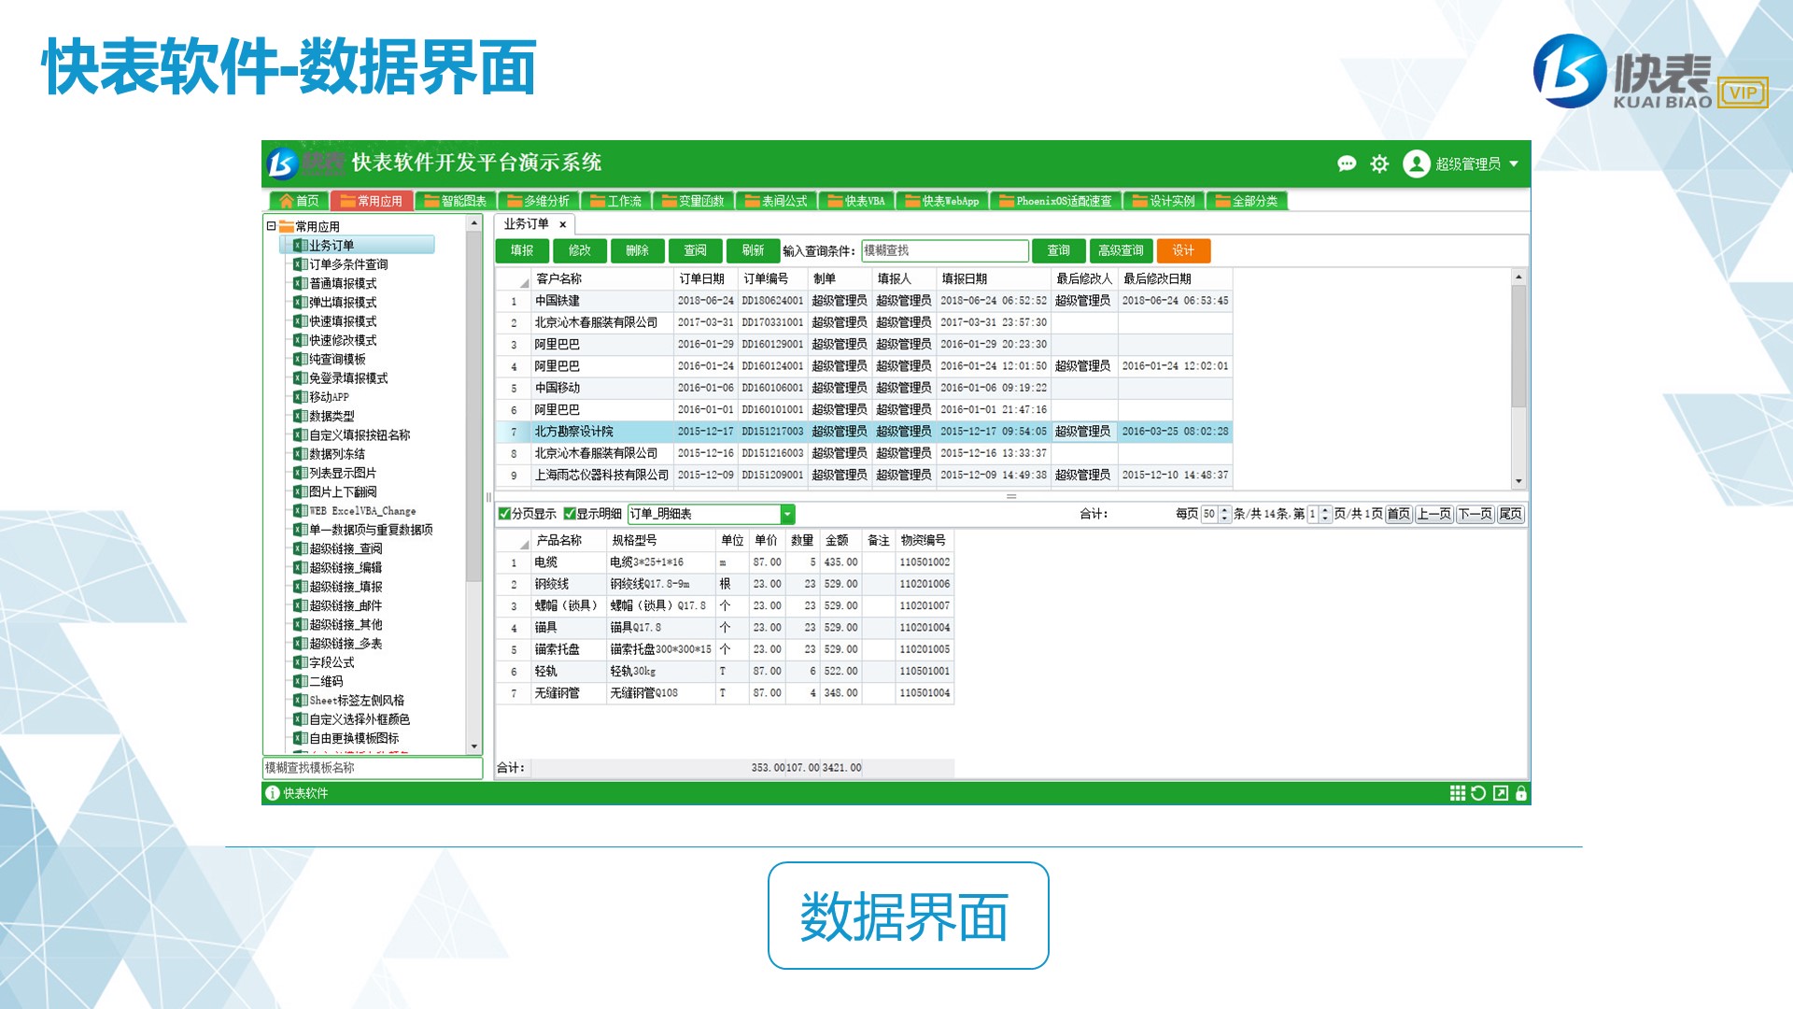Toggle the 分页显示 checkbox
The height and width of the screenshot is (1009, 1793).
click(504, 514)
